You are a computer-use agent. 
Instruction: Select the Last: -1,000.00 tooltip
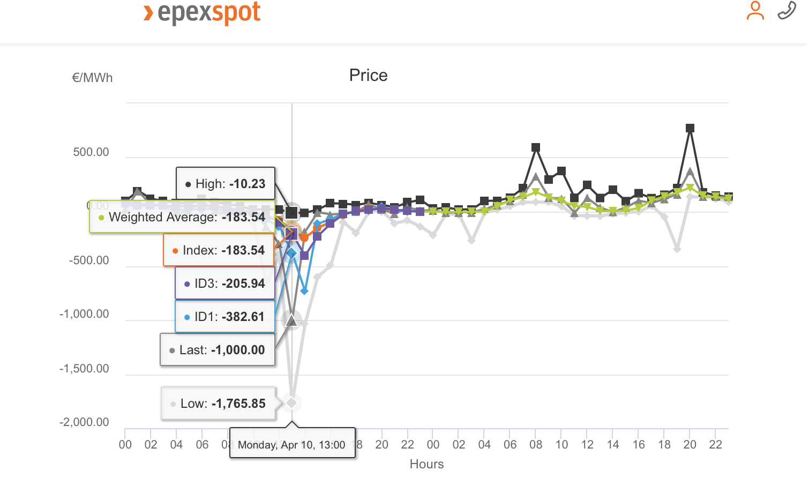tap(218, 350)
